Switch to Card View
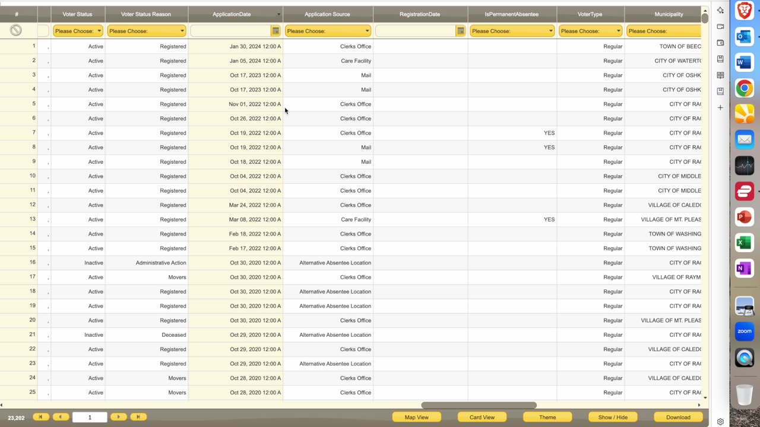This screenshot has width=760, height=427. click(482, 417)
